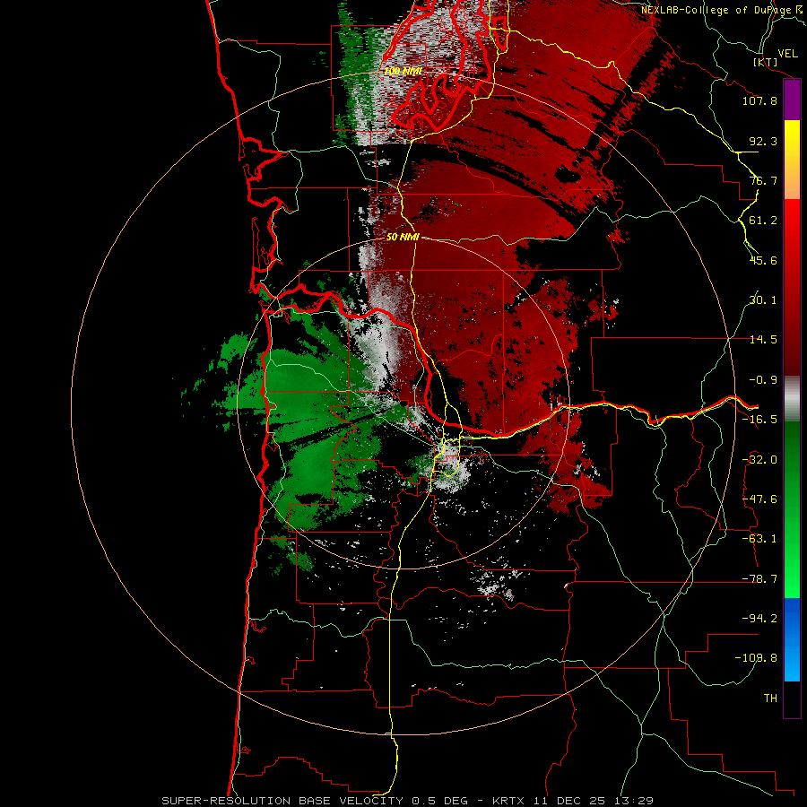Pick the blue segment of velocity scale
This screenshot has height=807, width=807.
(x=792, y=639)
